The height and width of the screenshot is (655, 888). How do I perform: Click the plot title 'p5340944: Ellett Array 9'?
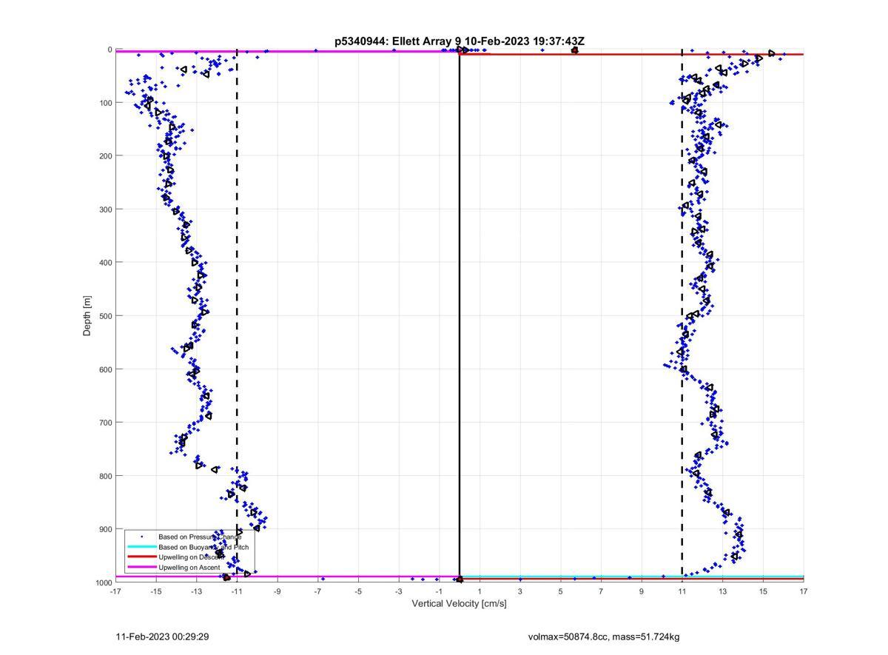[x=399, y=41]
